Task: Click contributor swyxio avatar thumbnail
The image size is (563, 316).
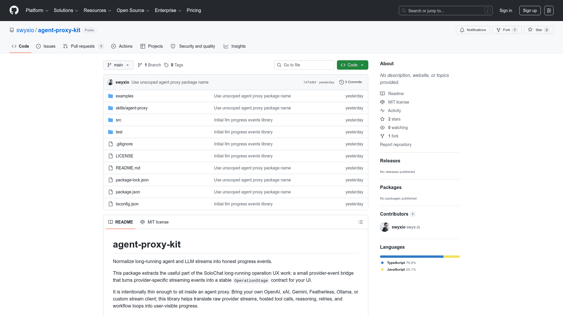Action: coord(385,227)
